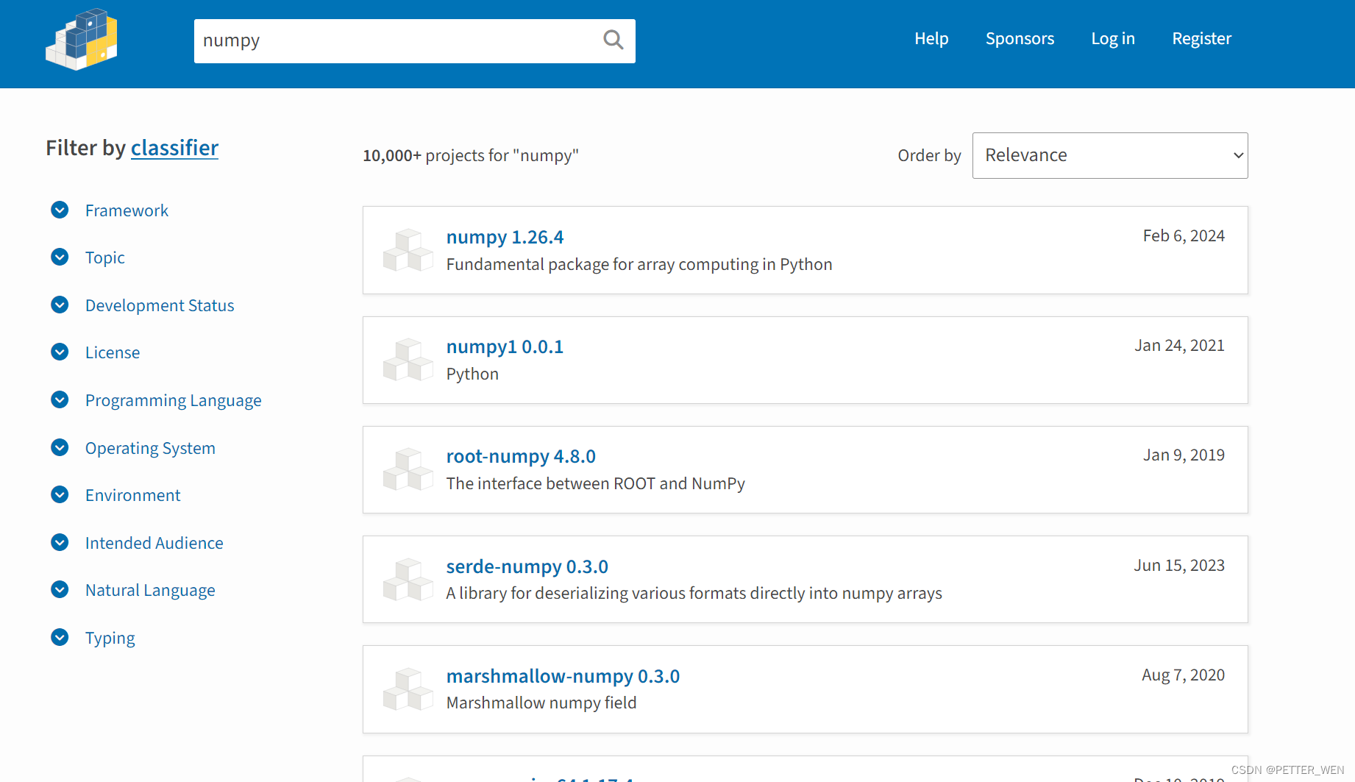
Task: Click the Jan 24, 2021 release date
Action: click(x=1179, y=345)
